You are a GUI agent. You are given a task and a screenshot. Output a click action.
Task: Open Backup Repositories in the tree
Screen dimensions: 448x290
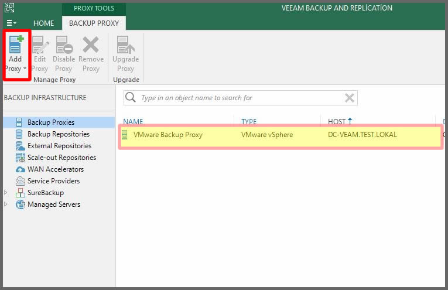[59, 134]
